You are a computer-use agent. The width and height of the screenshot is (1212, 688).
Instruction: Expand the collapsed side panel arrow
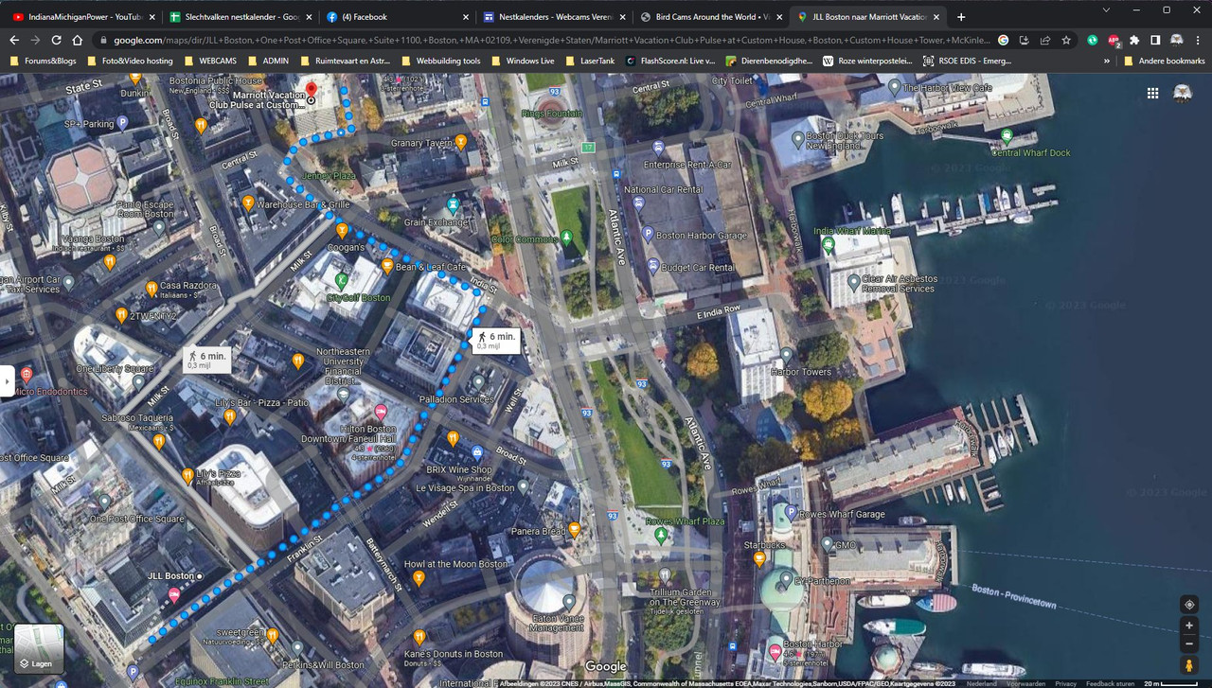pos(6,381)
